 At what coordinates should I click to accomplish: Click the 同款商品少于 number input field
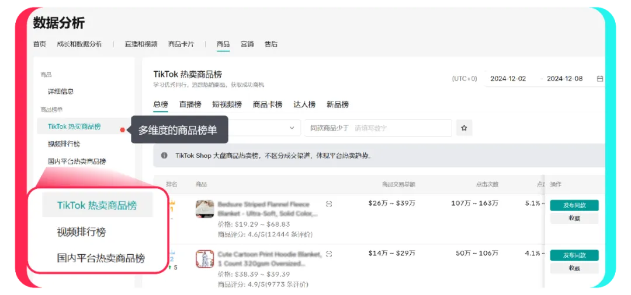coord(378,128)
